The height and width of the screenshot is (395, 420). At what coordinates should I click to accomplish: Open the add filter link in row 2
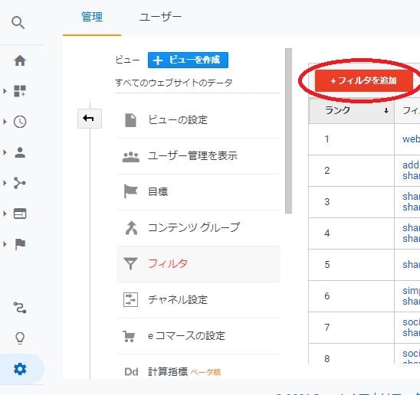411,170
